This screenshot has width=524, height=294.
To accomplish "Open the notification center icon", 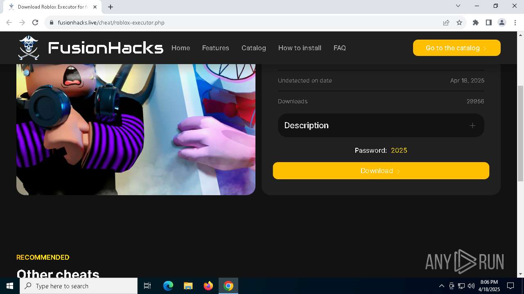I will point(510,286).
